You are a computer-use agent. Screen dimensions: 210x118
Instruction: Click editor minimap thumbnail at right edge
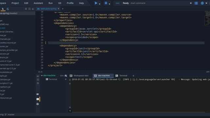(207, 18)
